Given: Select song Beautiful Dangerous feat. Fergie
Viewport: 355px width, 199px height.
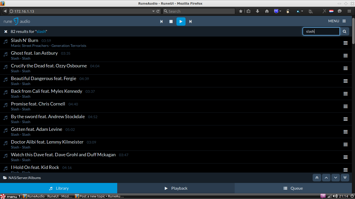Looking at the screenshot, I should 44,79.
